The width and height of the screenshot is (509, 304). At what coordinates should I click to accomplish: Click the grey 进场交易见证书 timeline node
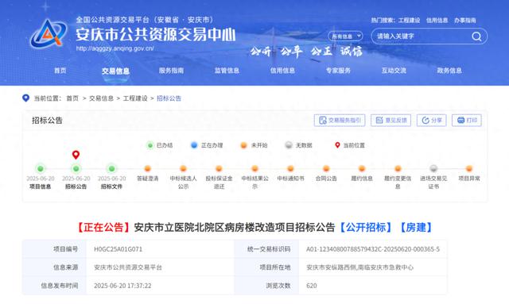tap(433, 168)
